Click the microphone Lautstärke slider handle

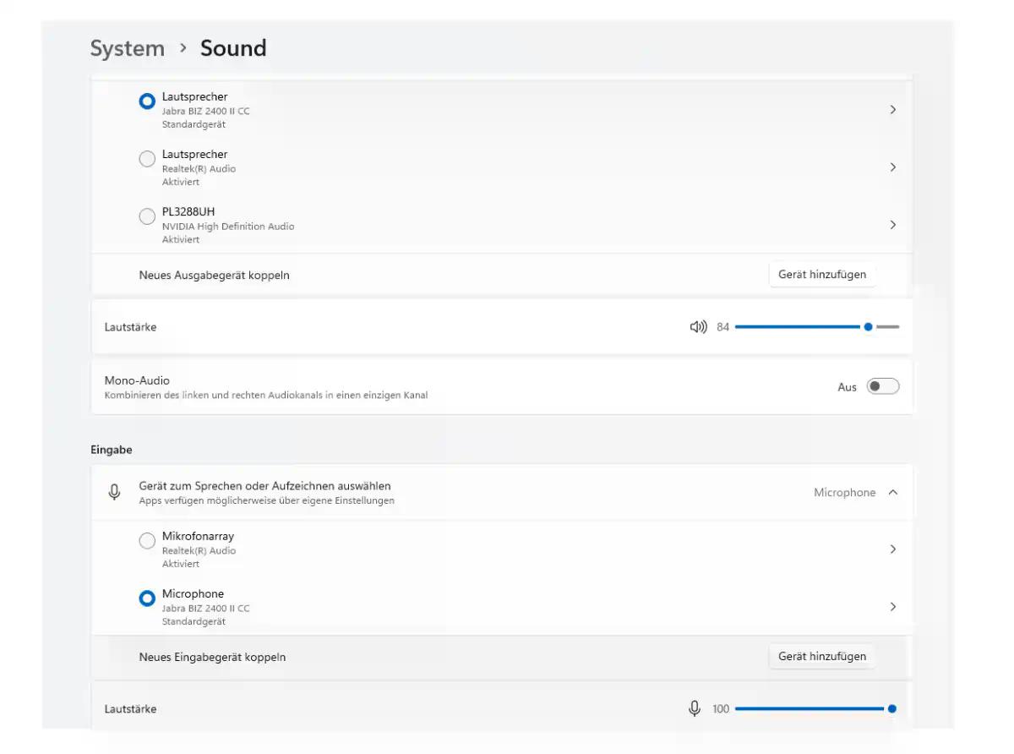tap(891, 708)
